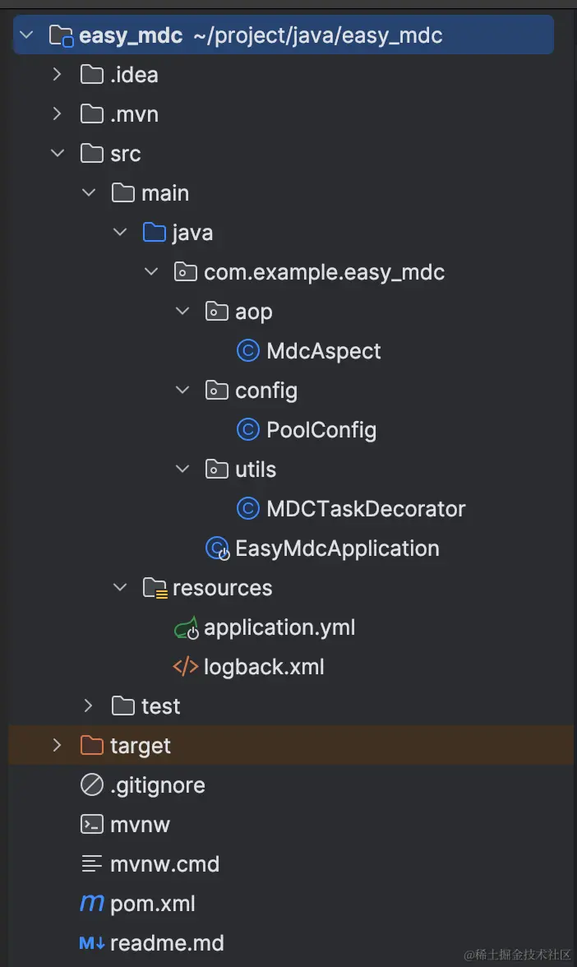Collapse the resources folder chevron
Viewport: 577px width, 967px height.
pyautogui.click(x=120, y=587)
